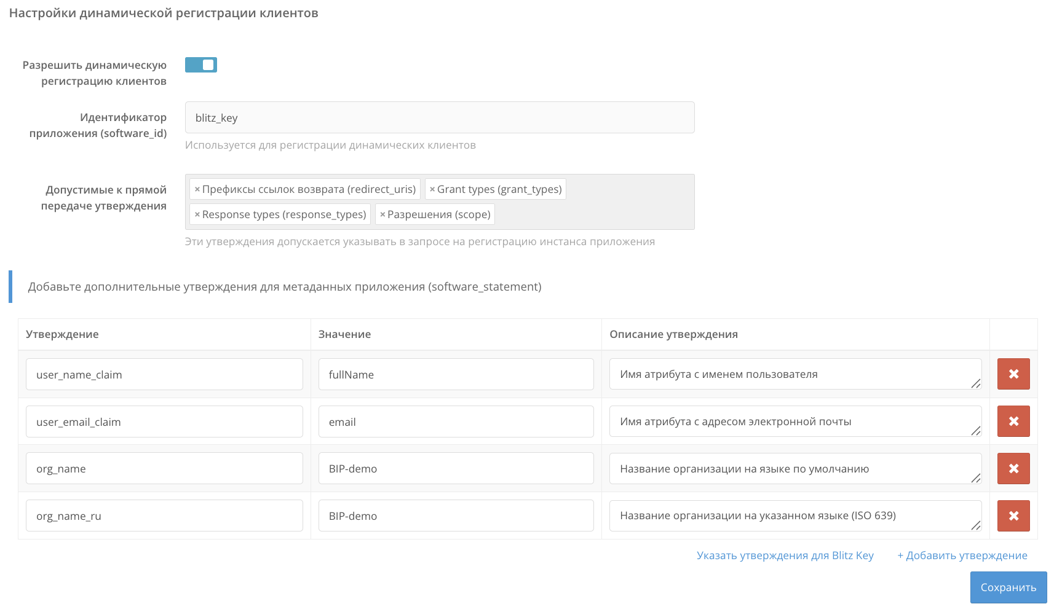Screen dimensions: 1054x612
Task: Click the BIP-demo value for org_name
Action: [x=456, y=469]
